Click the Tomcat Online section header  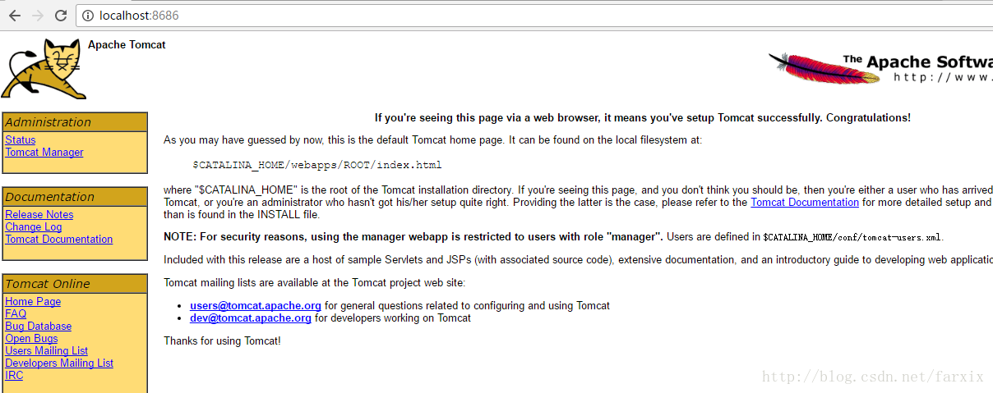point(75,284)
